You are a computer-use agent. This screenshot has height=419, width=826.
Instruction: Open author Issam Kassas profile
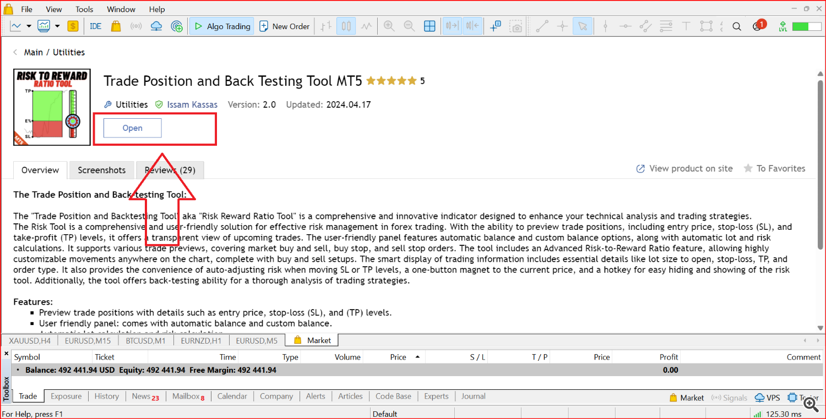[x=192, y=104]
